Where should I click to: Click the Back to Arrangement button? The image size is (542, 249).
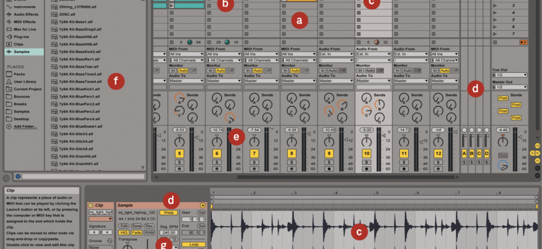pyautogui.click(x=524, y=42)
